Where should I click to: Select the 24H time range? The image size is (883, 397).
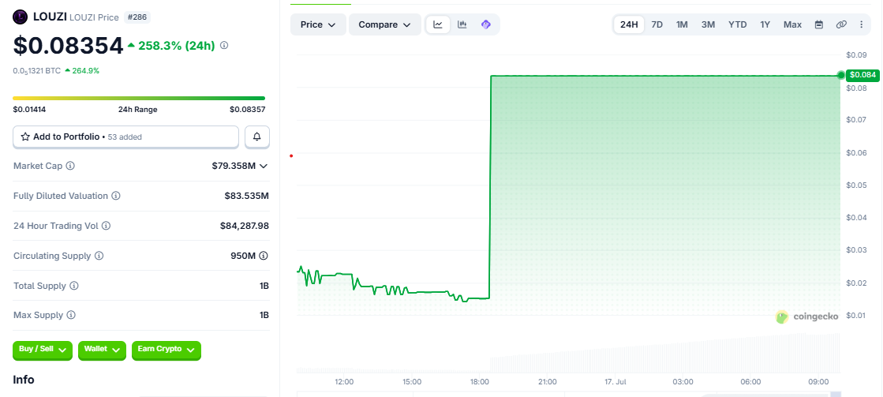(629, 24)
